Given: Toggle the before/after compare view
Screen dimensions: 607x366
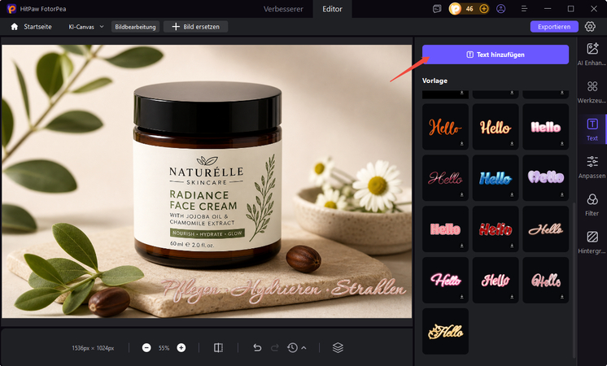Looking at the screenshot, I should click(x=218, y=348).
